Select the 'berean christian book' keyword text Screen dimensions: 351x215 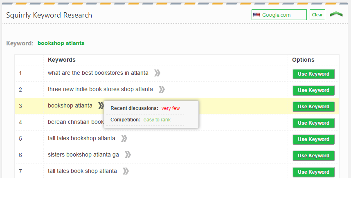tap(76, 122)
